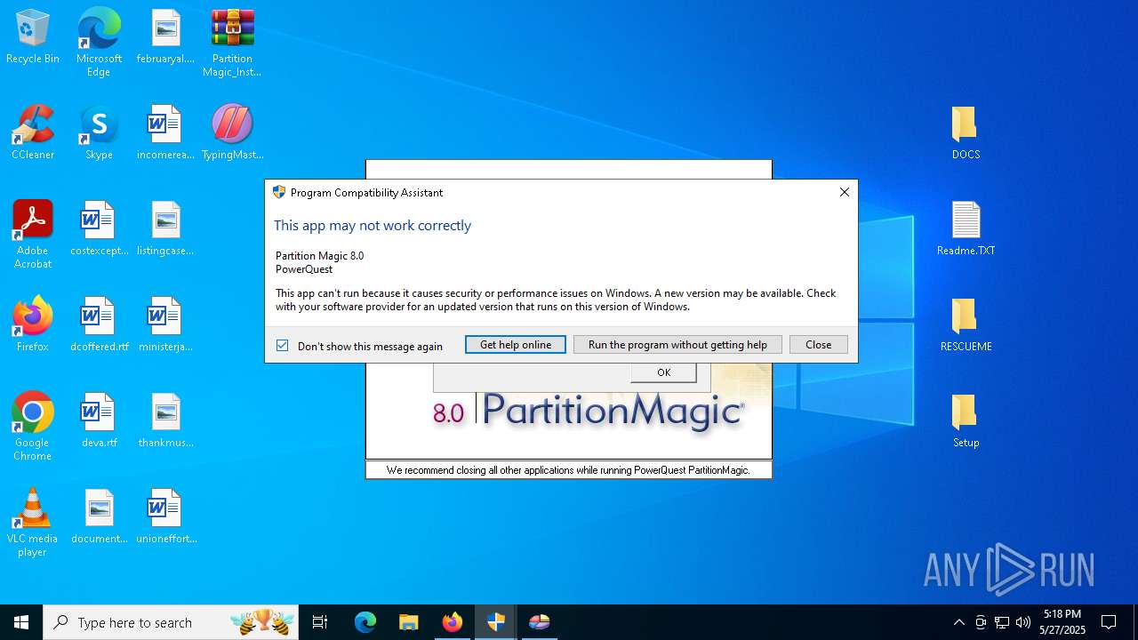Open the RESCUEME folder
1138x640 pixels.
pyautogui.click(x=966, y=325)
